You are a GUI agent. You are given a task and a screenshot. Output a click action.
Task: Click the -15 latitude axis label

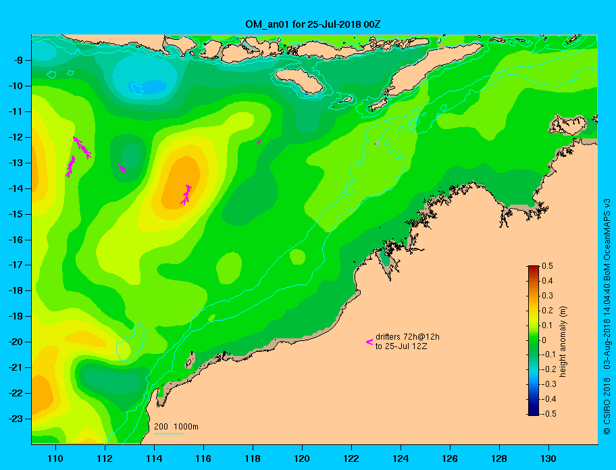point(15,214)
